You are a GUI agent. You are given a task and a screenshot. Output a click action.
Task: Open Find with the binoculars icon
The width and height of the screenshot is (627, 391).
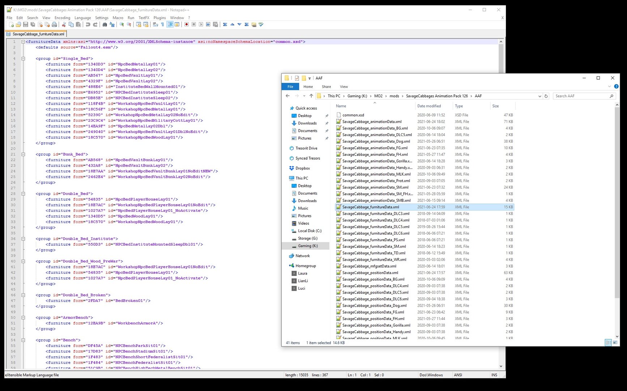pyautogui.click(x=105, y=25)
